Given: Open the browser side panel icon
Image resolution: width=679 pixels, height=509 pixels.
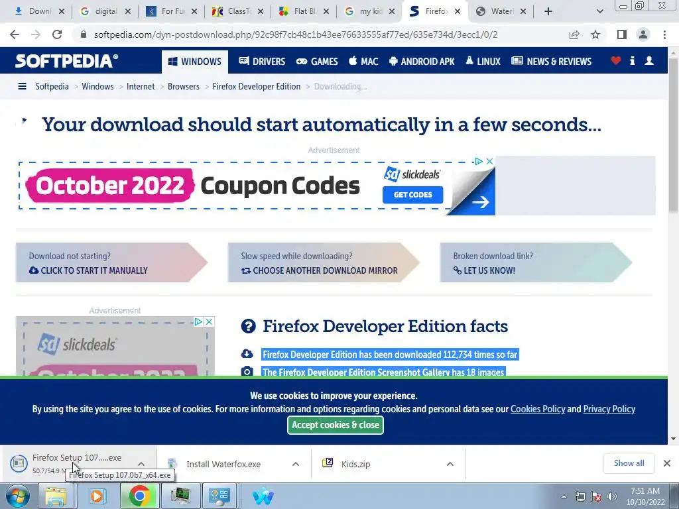Looking at the screenshot, I should [622, 34].
